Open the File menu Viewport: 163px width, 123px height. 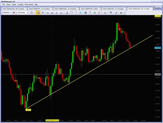tap(3, 4)
